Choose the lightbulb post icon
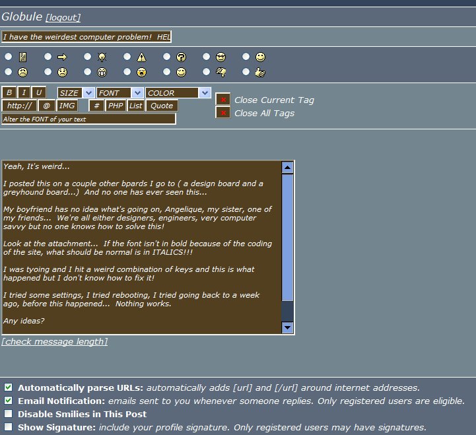 (x=87, y=57)
